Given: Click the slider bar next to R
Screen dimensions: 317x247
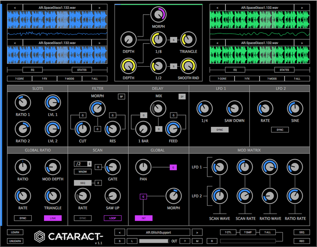Looking at the screenshot, I should tap(248, 241).
